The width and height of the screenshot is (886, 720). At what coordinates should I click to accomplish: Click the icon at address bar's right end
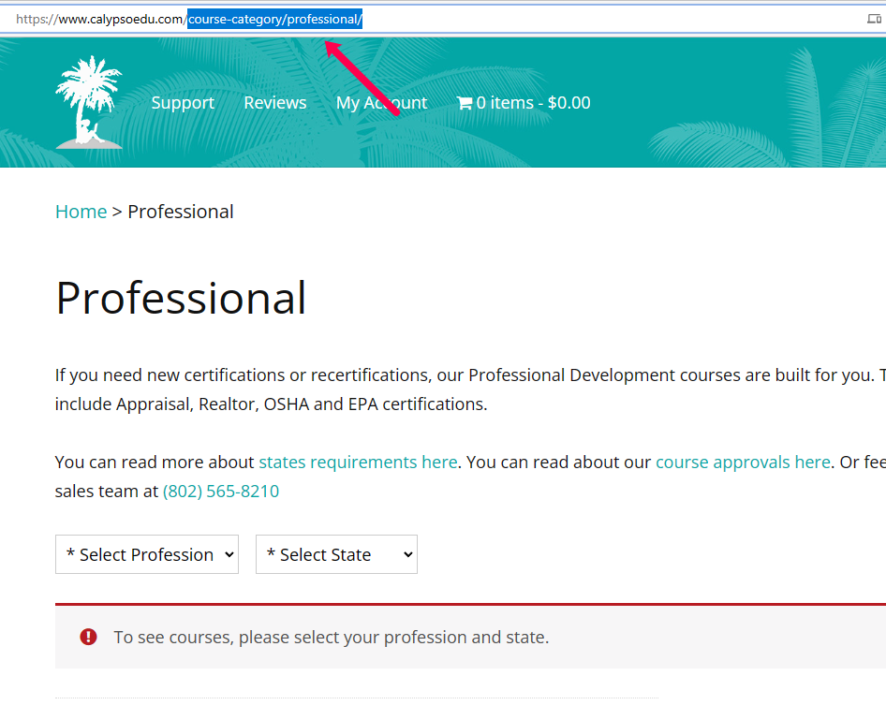(x=873, y=19)
